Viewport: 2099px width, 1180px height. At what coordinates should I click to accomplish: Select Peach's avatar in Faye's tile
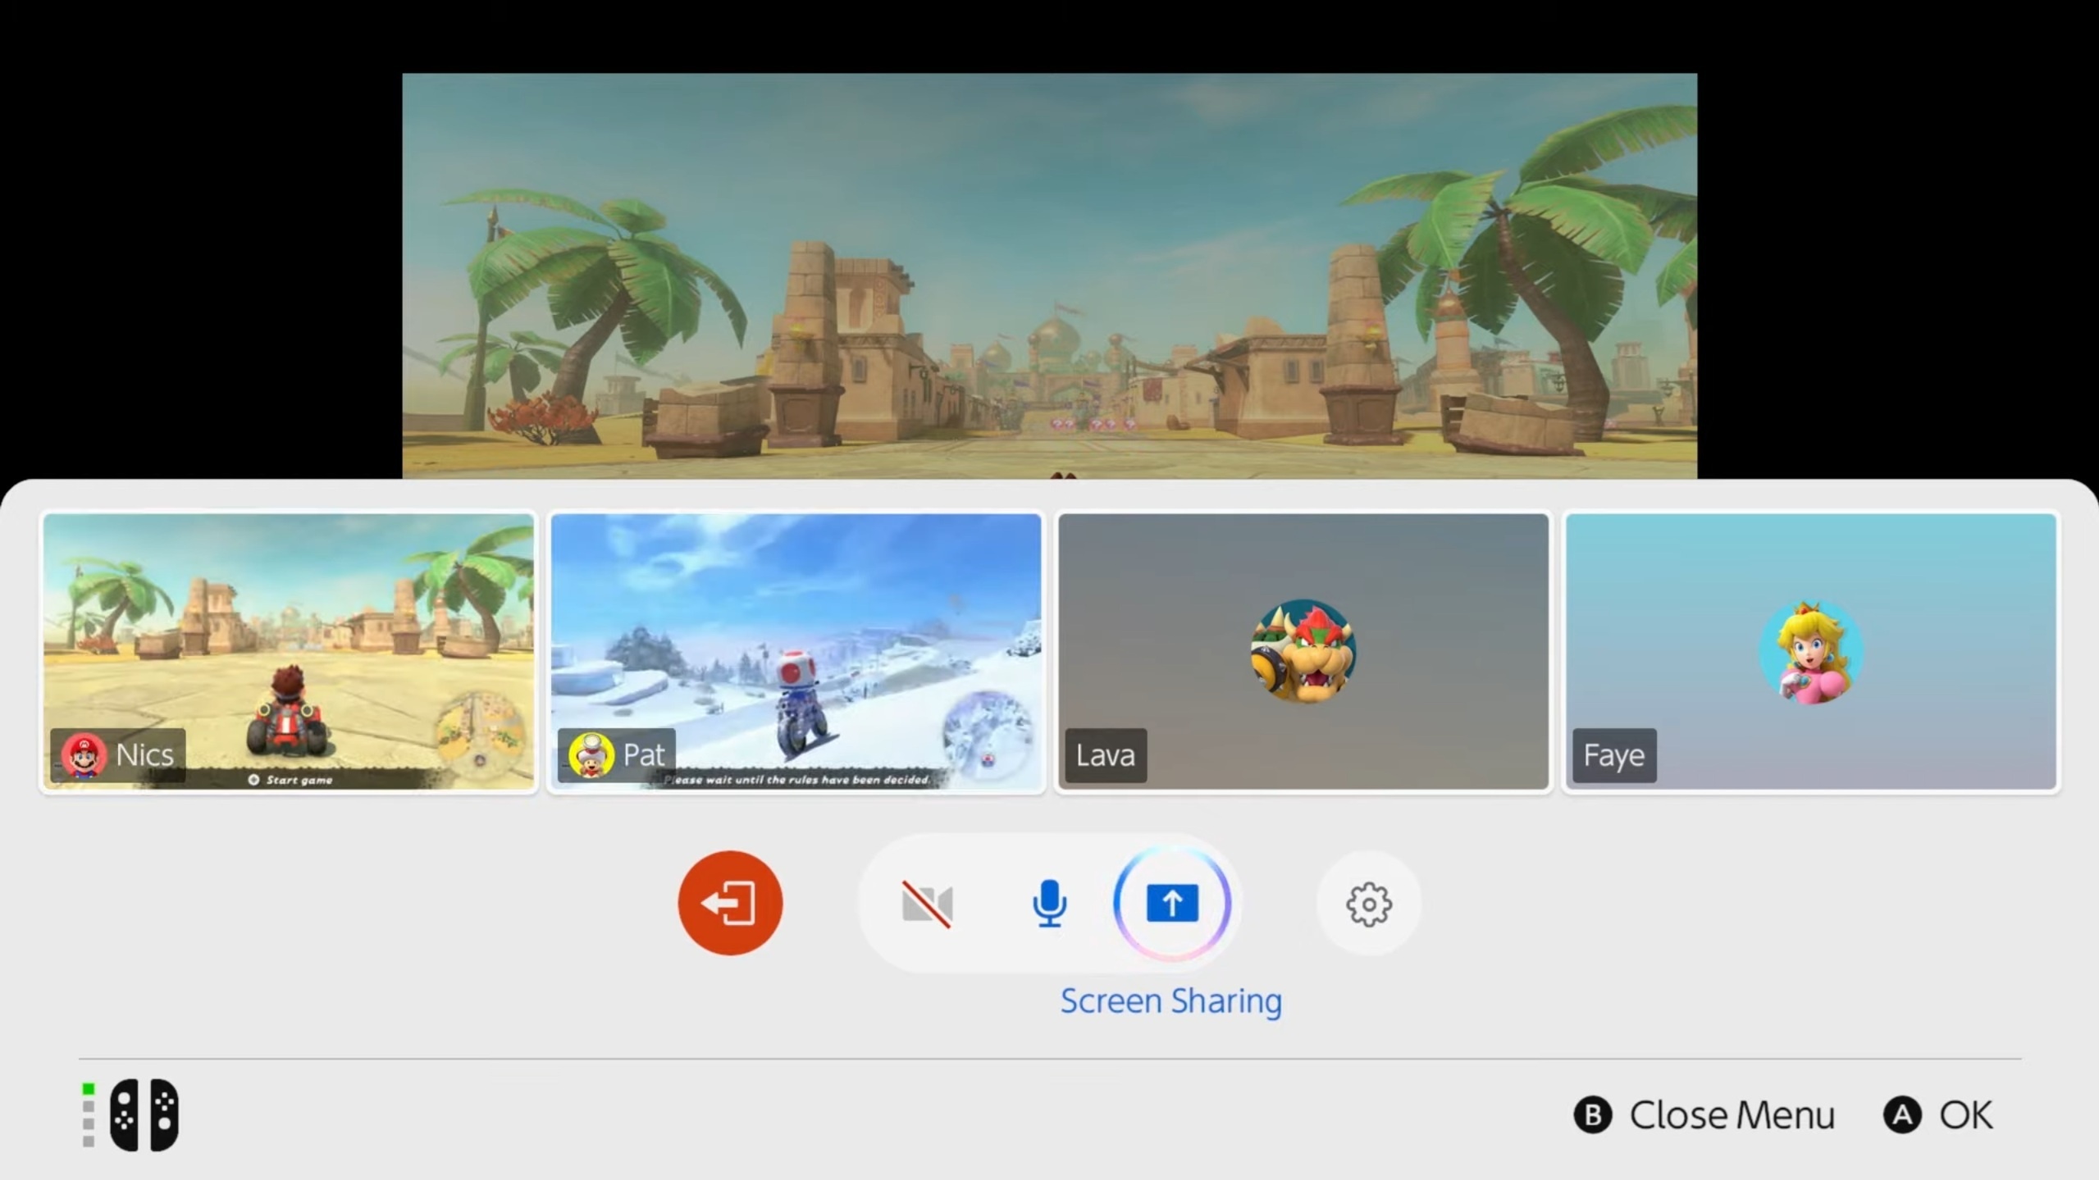[x=1809, y=652]
